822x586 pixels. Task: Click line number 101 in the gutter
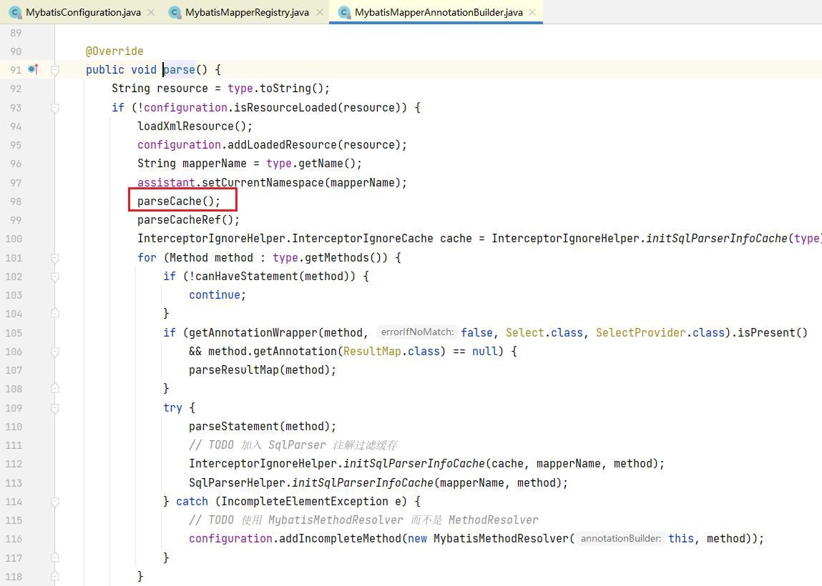(x=13, y=257)
